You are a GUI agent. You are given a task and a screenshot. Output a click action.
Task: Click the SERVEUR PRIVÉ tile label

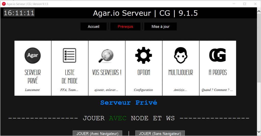pos(33,77)
